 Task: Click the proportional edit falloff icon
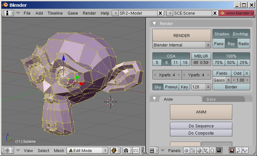126,150
